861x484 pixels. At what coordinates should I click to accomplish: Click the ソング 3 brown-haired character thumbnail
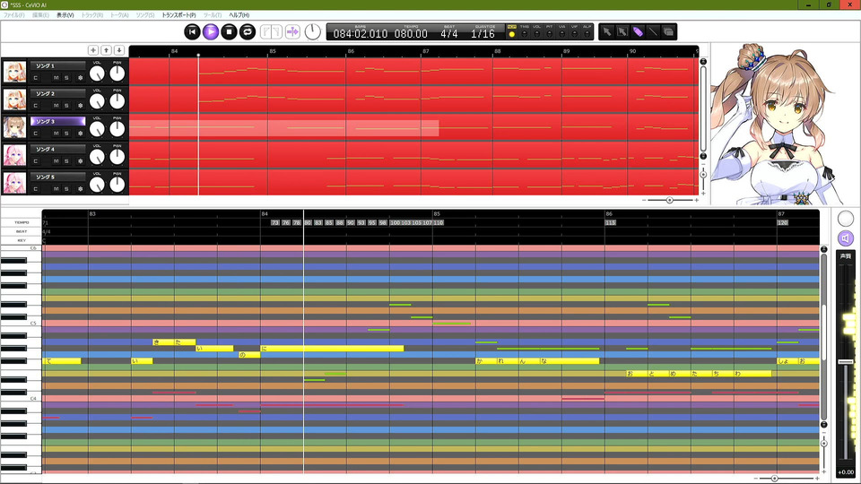tap(14, 127)
